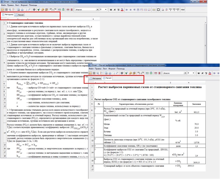The height and width of the screenshot is (179, 220).
Task: Select the Методика tab in the front window
Action: [x=97, y=78]
